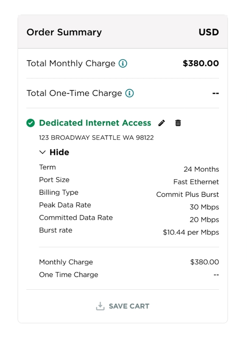Image resolution: width=247 pixels, height=339 pixels.
Task: Click the 30 Mbps peak data rate
Action: (204, 207)
